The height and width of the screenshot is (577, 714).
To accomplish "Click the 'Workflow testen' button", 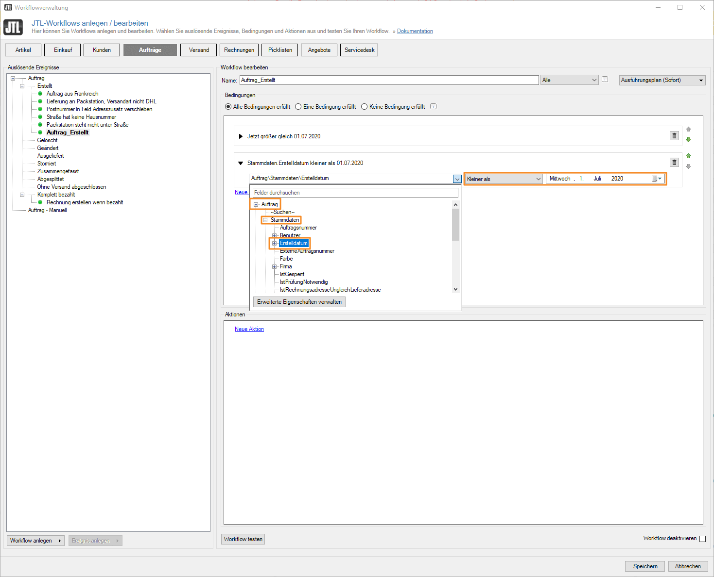I will (x=243, y=539).
